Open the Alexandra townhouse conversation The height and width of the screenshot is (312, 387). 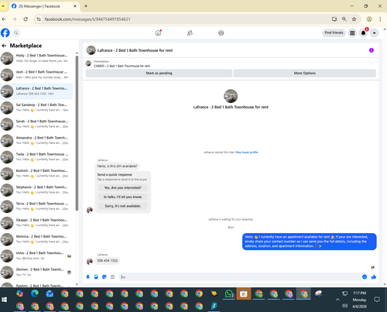coord(36,140)
